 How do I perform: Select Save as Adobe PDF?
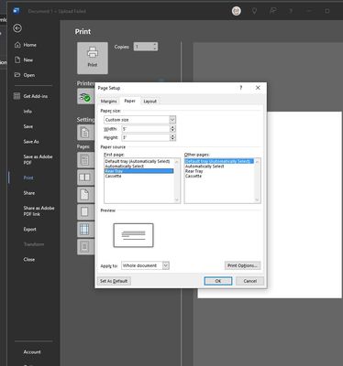tap(38, 159)
